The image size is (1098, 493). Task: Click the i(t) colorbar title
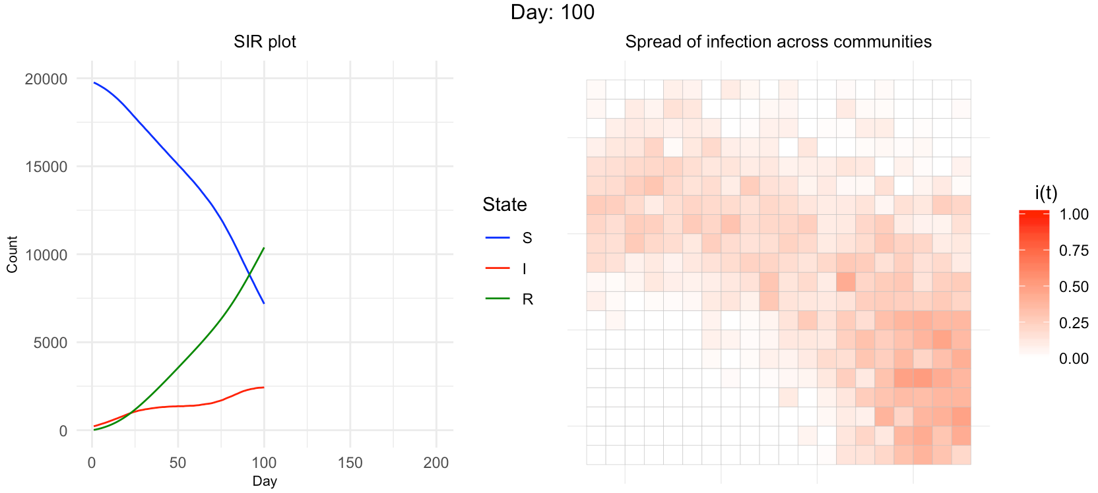click(x=1046, y=192)
